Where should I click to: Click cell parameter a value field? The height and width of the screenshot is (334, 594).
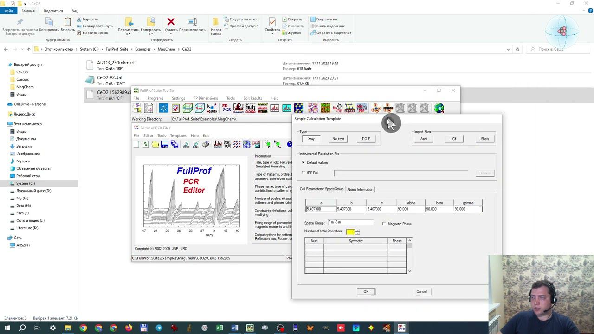(321, 209)
